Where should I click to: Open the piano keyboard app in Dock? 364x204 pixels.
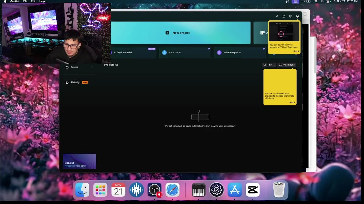(x=198, y=190)
